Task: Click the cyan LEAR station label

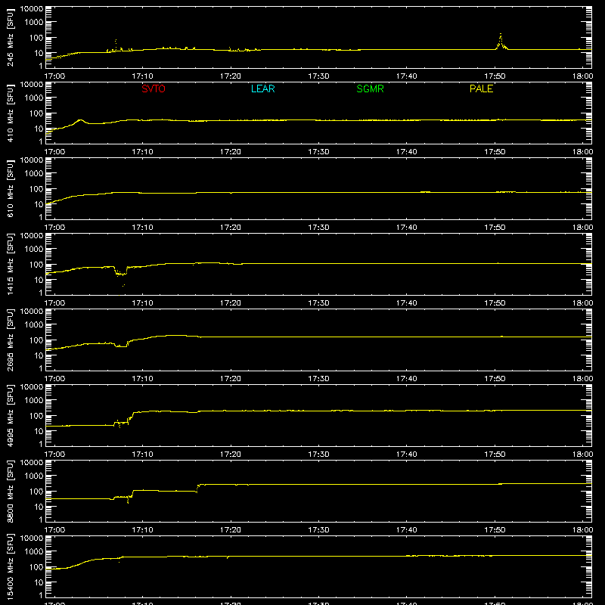Action: (x=262, y=88)
